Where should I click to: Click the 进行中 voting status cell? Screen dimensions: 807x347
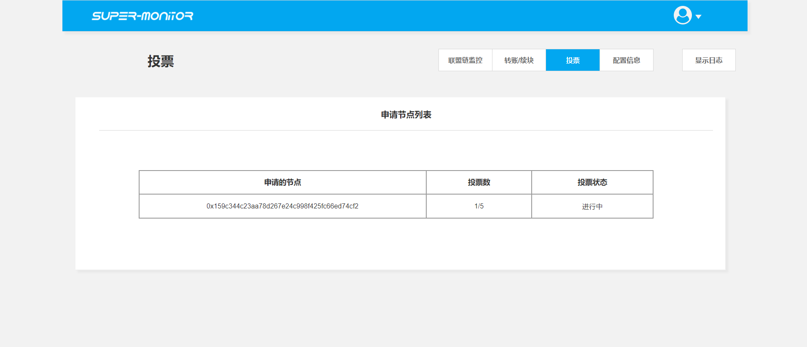pos(592,207)
